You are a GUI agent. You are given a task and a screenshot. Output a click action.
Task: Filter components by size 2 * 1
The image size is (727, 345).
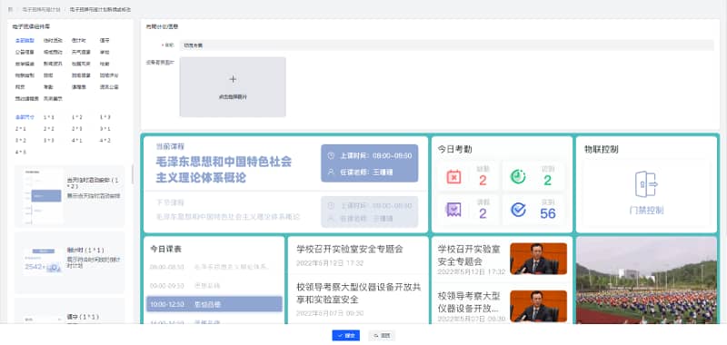[20, 129]
